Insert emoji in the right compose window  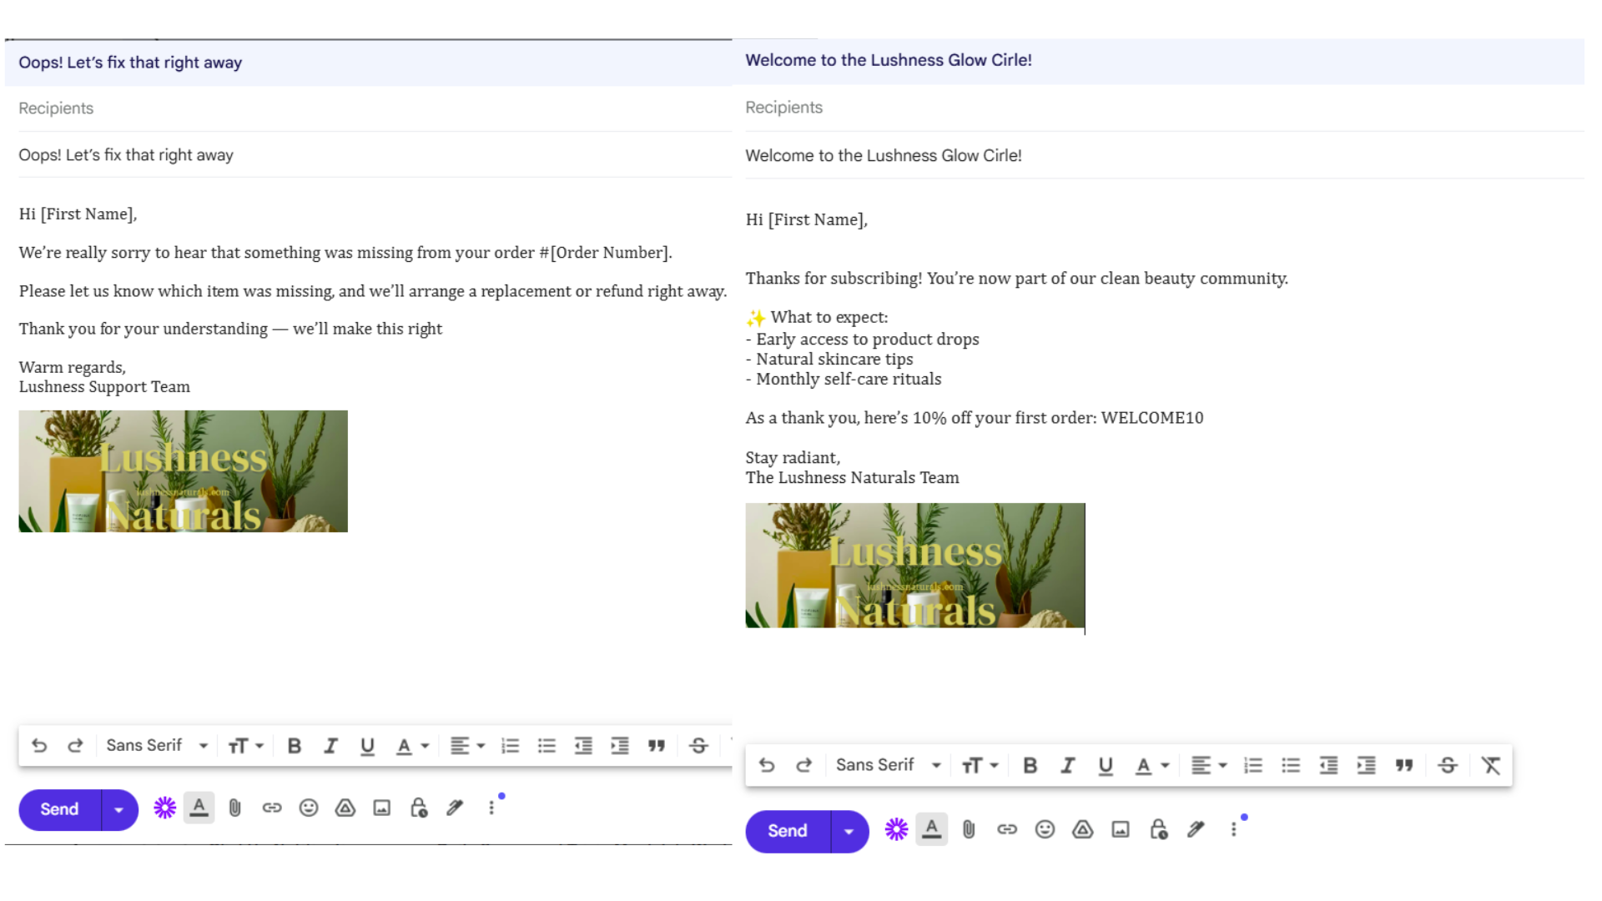pos(1045,829)
